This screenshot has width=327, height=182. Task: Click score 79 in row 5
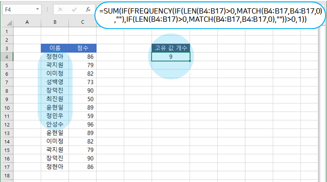pyautogui.click(x=83, y=65)
